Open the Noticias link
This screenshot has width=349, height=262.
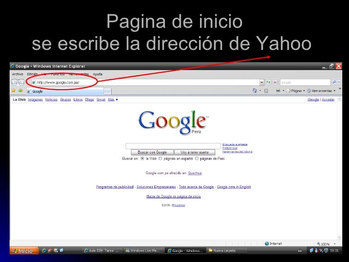coord(51,100)
